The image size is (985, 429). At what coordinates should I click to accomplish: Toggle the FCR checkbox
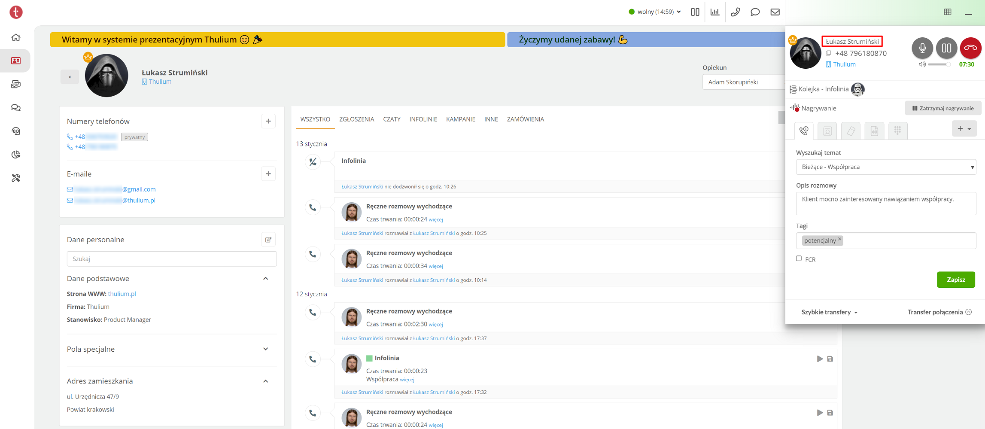point(799,259)
